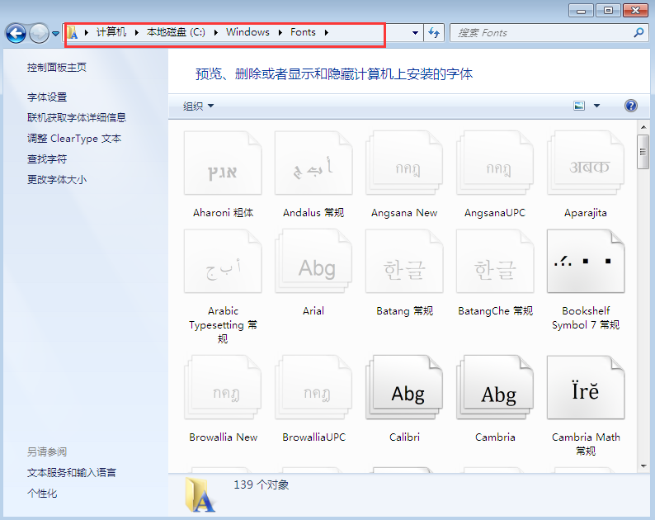
Task: Click the heading 预览、删除或者显示和隐藏计算机上安装的字体
Action: [334, 74]
